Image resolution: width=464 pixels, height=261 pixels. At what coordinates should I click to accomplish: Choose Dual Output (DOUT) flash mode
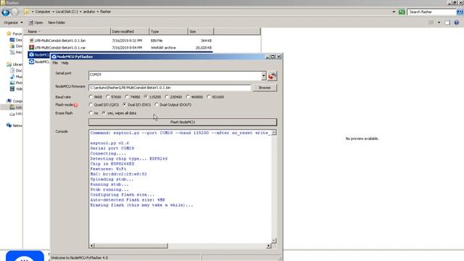tap(157, 104)
